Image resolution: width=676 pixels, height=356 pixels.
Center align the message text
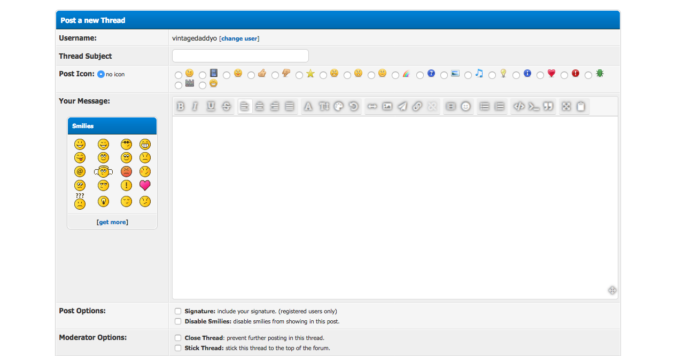pyautogui.click(x=260, y=106)
